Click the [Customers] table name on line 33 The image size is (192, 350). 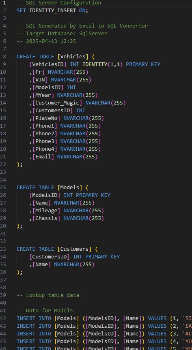(75, 249)
